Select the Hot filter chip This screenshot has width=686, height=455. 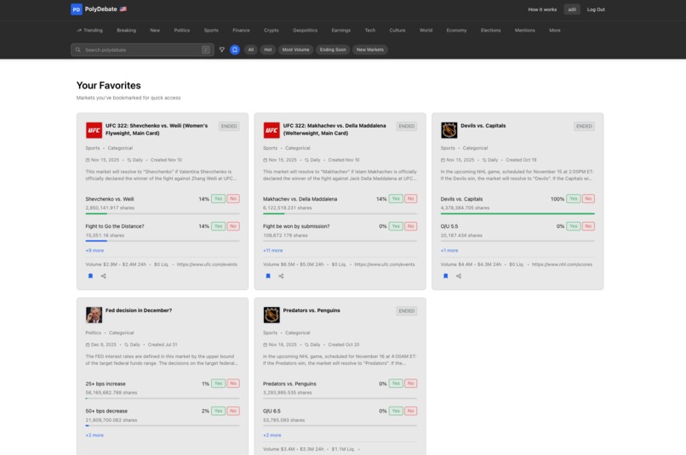(268, 50)
